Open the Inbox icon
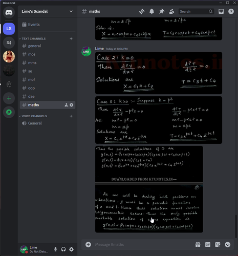The width and height of the screenshot is (238, 256). (x=221, y=11)
